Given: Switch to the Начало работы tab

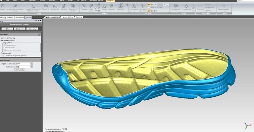Looking at the screenshot, I should [67, 17].
